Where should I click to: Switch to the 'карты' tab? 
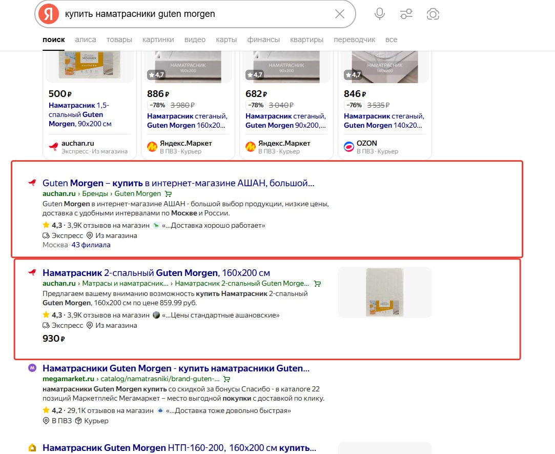click(227, 40)
